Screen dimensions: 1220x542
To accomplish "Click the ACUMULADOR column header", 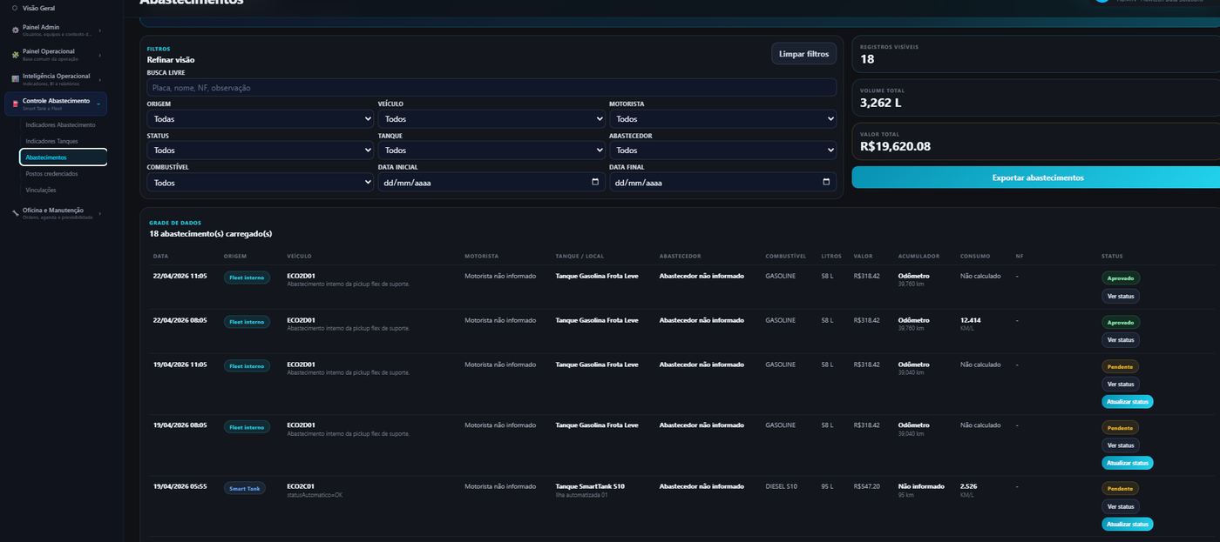I will pos(918,257).
